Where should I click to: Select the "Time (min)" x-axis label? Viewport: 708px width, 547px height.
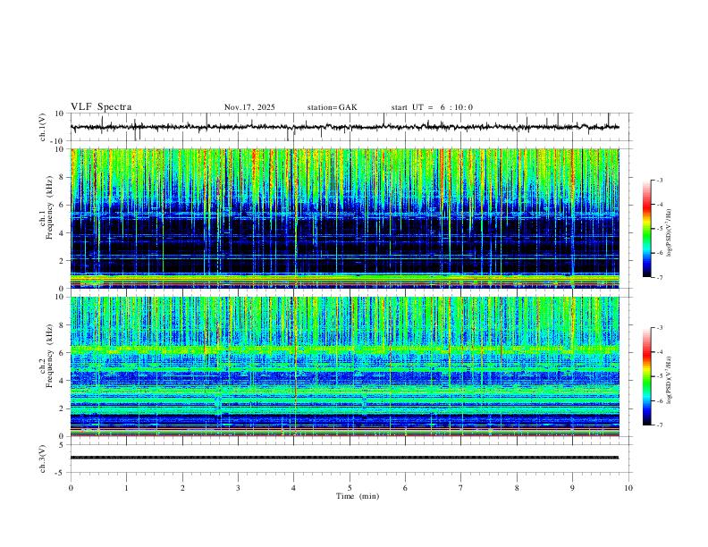[x=358, y=496]
